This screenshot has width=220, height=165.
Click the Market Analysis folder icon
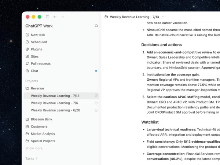click(27, 134)
